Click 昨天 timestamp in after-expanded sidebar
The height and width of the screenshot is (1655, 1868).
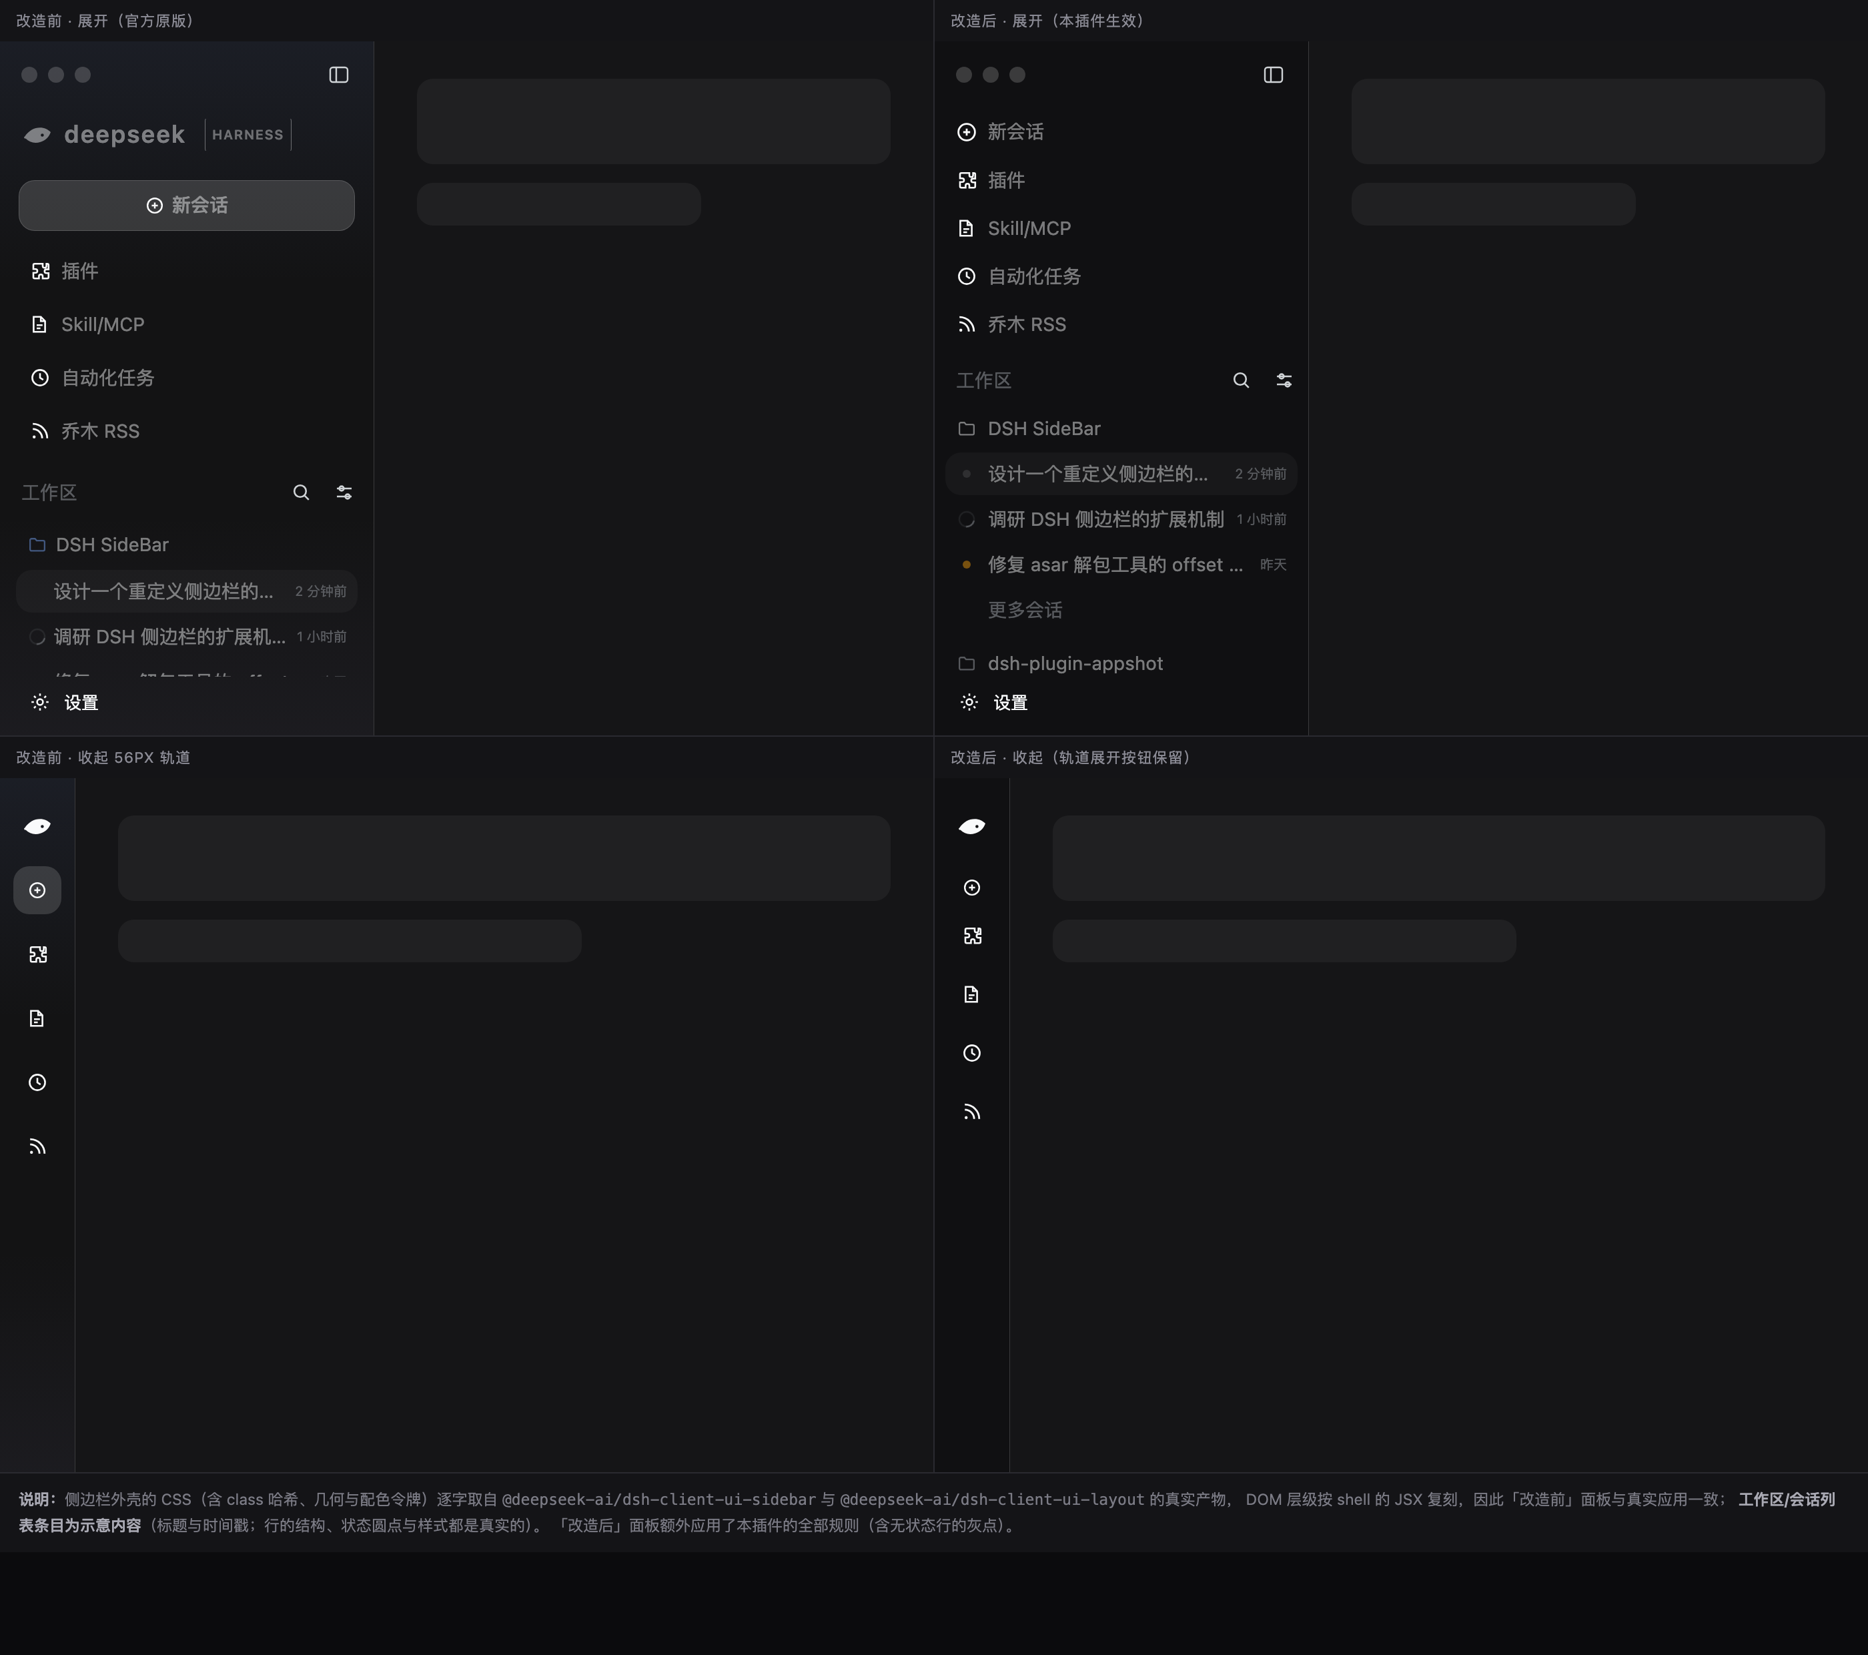coord(1273,564)
